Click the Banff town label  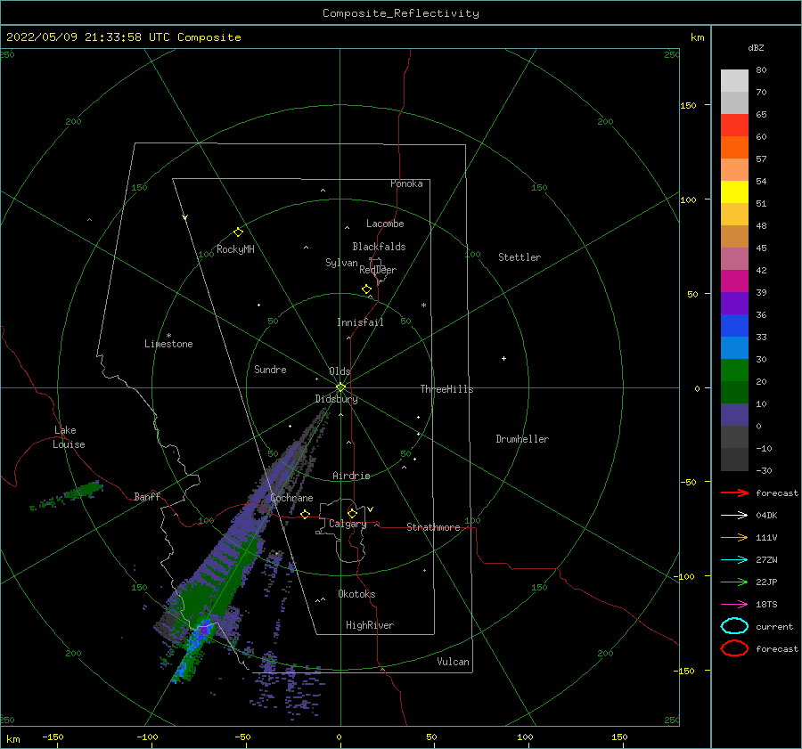point(147,496)
